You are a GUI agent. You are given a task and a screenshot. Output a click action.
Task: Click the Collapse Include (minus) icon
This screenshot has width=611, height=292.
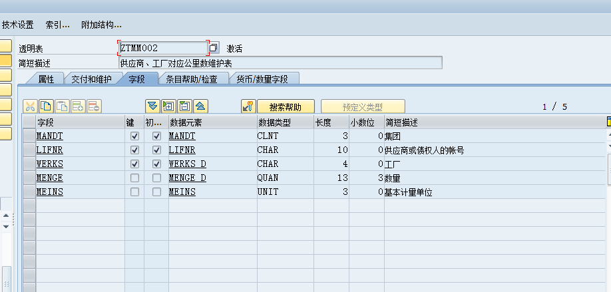pos(185,106)
